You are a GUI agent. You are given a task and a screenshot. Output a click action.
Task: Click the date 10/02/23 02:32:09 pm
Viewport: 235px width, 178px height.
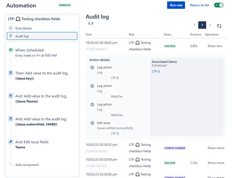pos(102,160)
